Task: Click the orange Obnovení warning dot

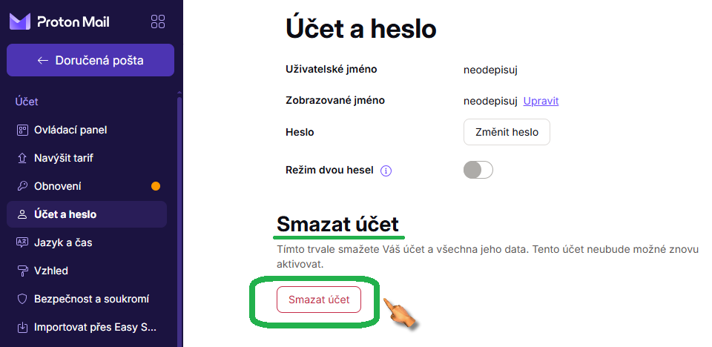Action: (x=156, y=186)
